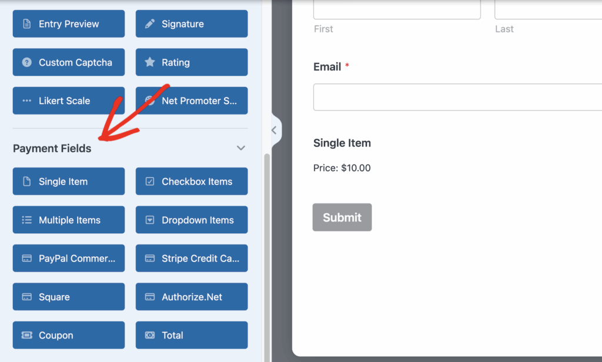Add the Stripe Credit Card field
The height and width of the screenshot is (362, 602).
192,259
